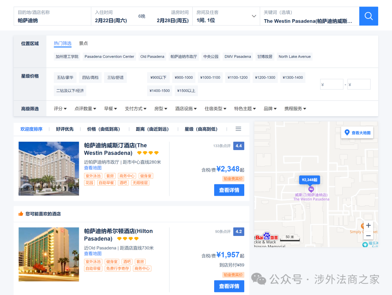Zoom in on the map with plus button

pos(368,225)
